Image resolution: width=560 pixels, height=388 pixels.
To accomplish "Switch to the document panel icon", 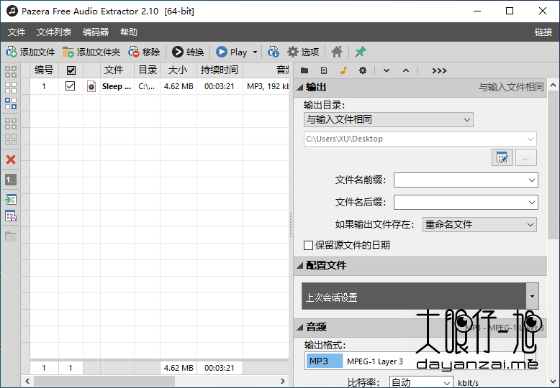I will [x=324, y=70].
